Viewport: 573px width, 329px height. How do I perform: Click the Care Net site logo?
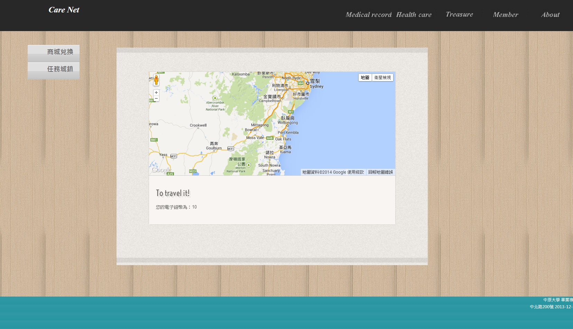pos(64,10)
